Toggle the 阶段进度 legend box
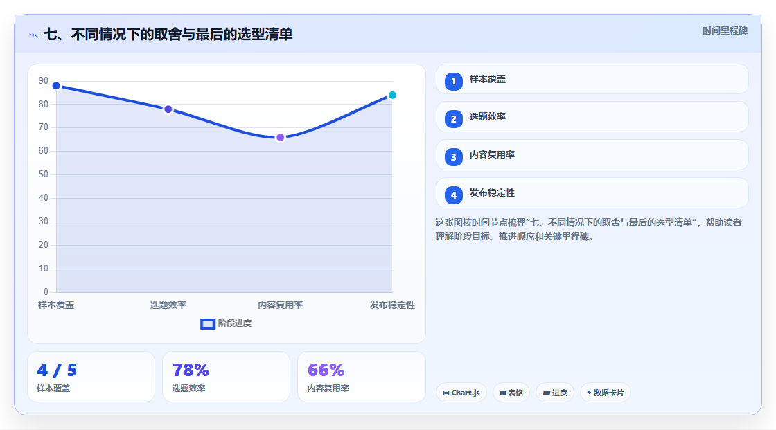This screenshot has width=776, height=430. pyautogui.click(x=207, y=324)
